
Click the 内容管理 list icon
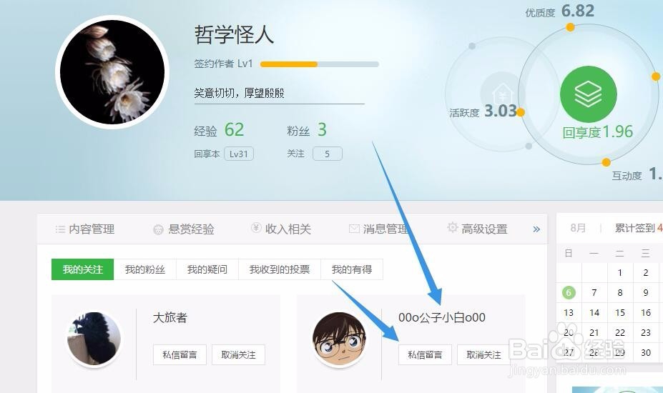tap(60, 229)
